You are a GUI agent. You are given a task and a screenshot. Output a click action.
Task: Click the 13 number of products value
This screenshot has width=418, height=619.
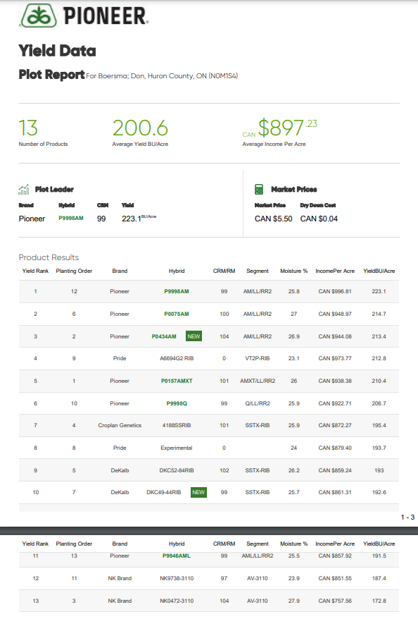(x=28, y=128)
